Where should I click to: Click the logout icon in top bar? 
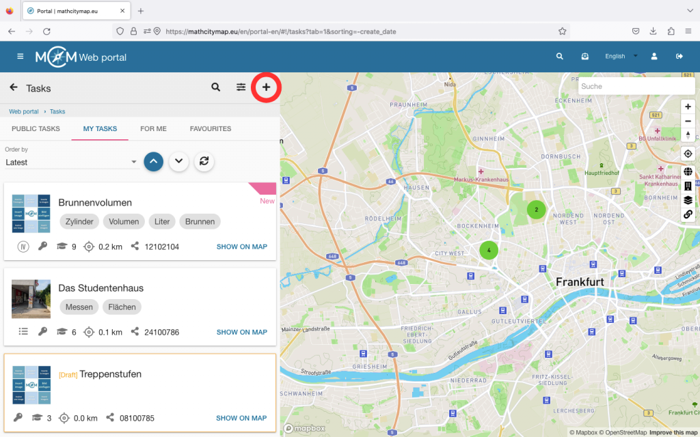(679, 57)
